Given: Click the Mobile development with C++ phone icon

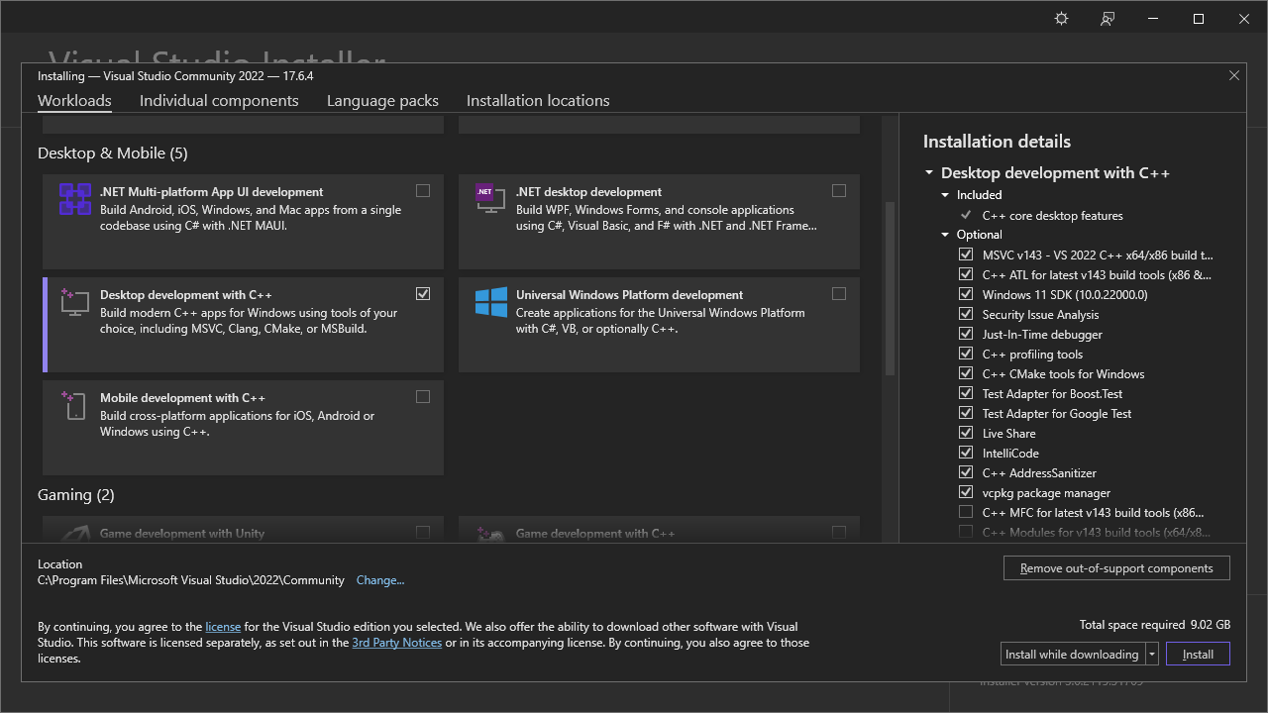Looking at the screenshot, I should coord(74,405).
